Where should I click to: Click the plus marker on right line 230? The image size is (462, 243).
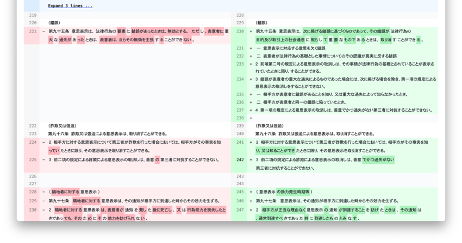pyautogui.click(x=251, y=31)
